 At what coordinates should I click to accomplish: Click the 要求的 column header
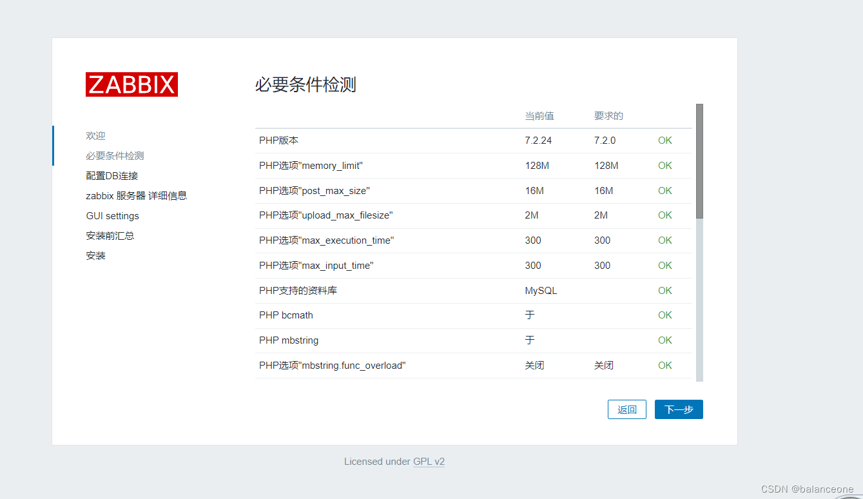click(608, 116)
